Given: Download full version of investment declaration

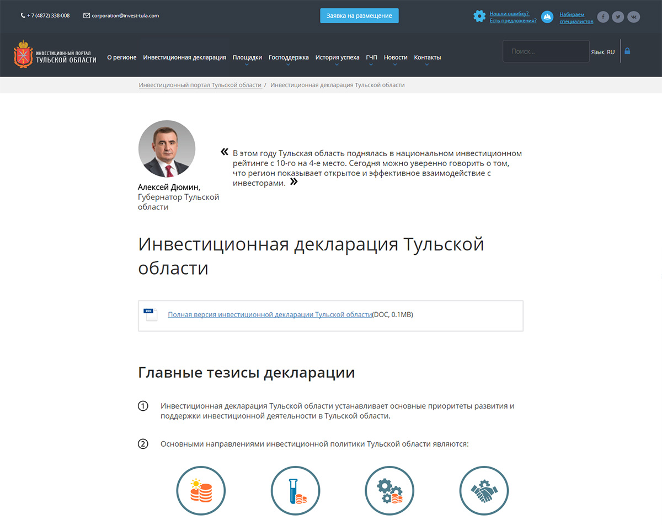Looking at the screenshot, I should [270, 315].
